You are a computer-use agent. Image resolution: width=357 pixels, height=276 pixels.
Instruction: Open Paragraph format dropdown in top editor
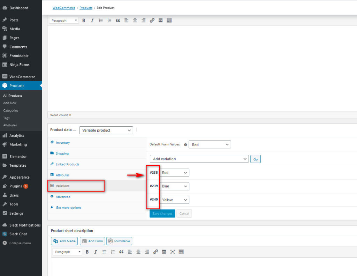64,21
